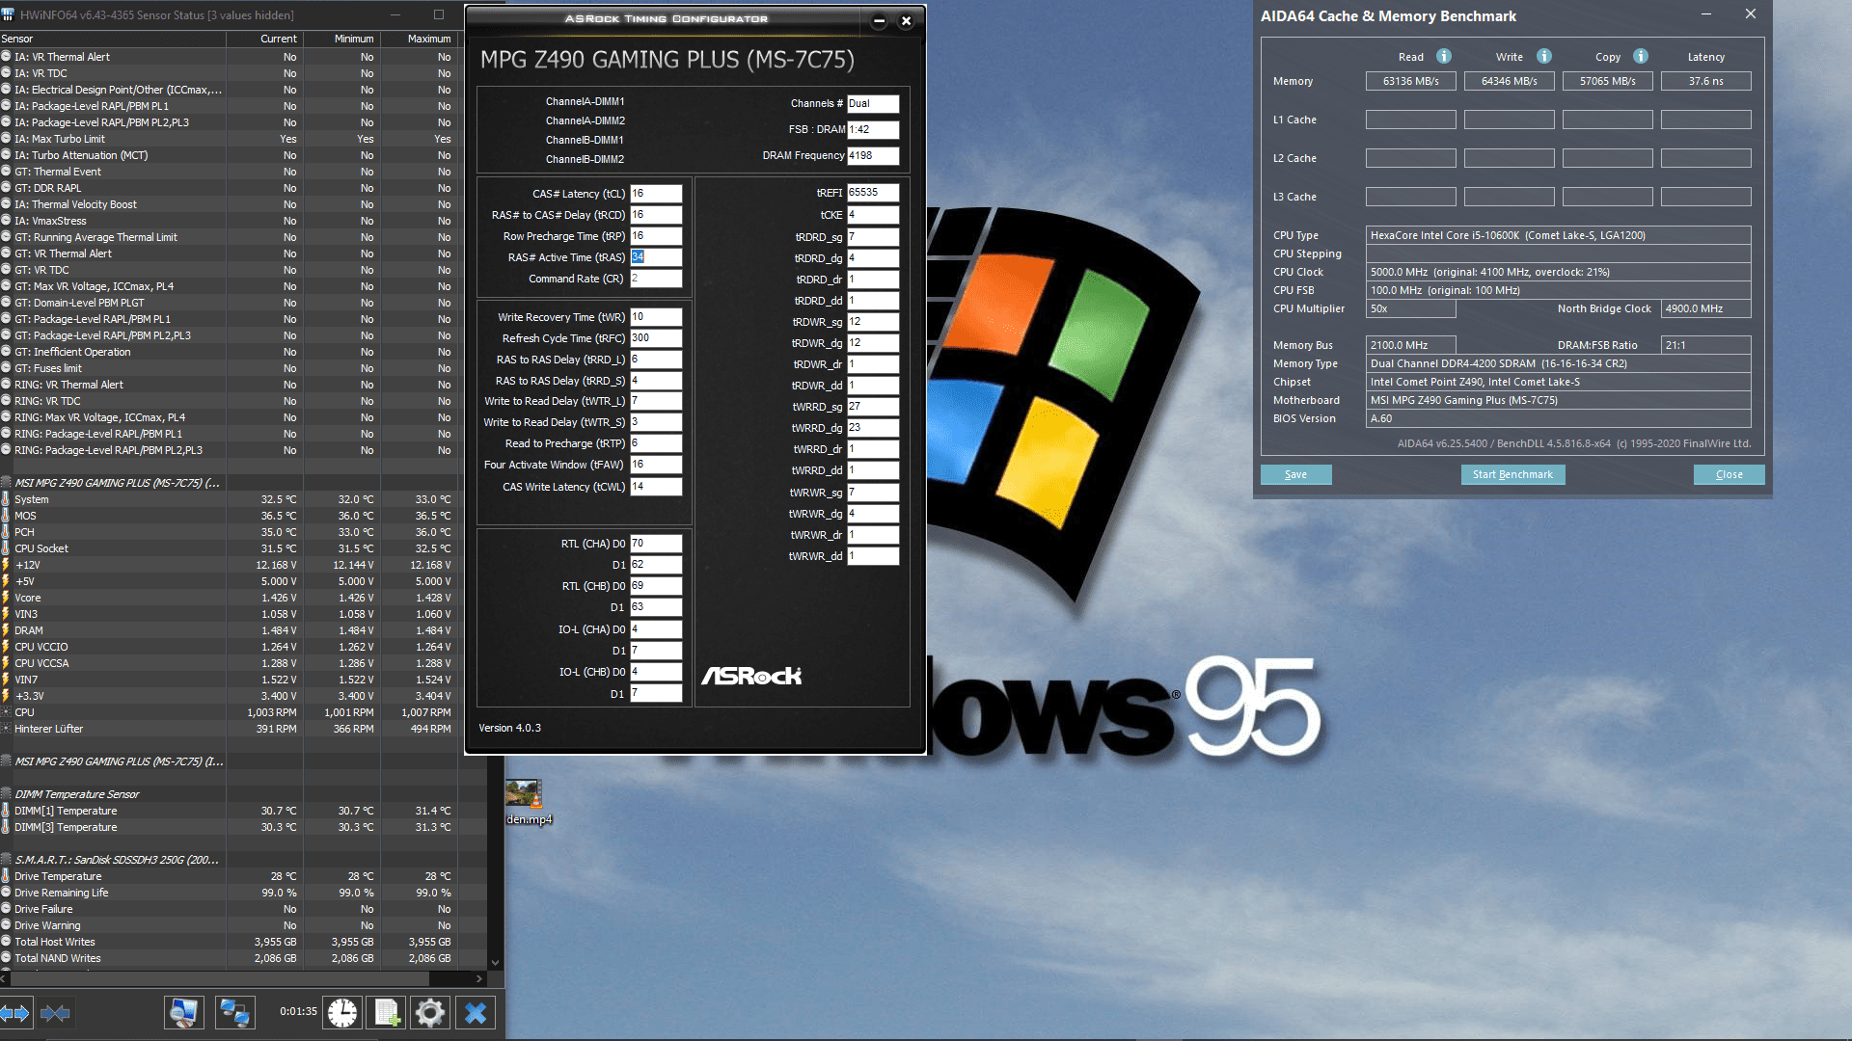
Task: Click the tREFI value field
Action: click(x=872, y=193)
